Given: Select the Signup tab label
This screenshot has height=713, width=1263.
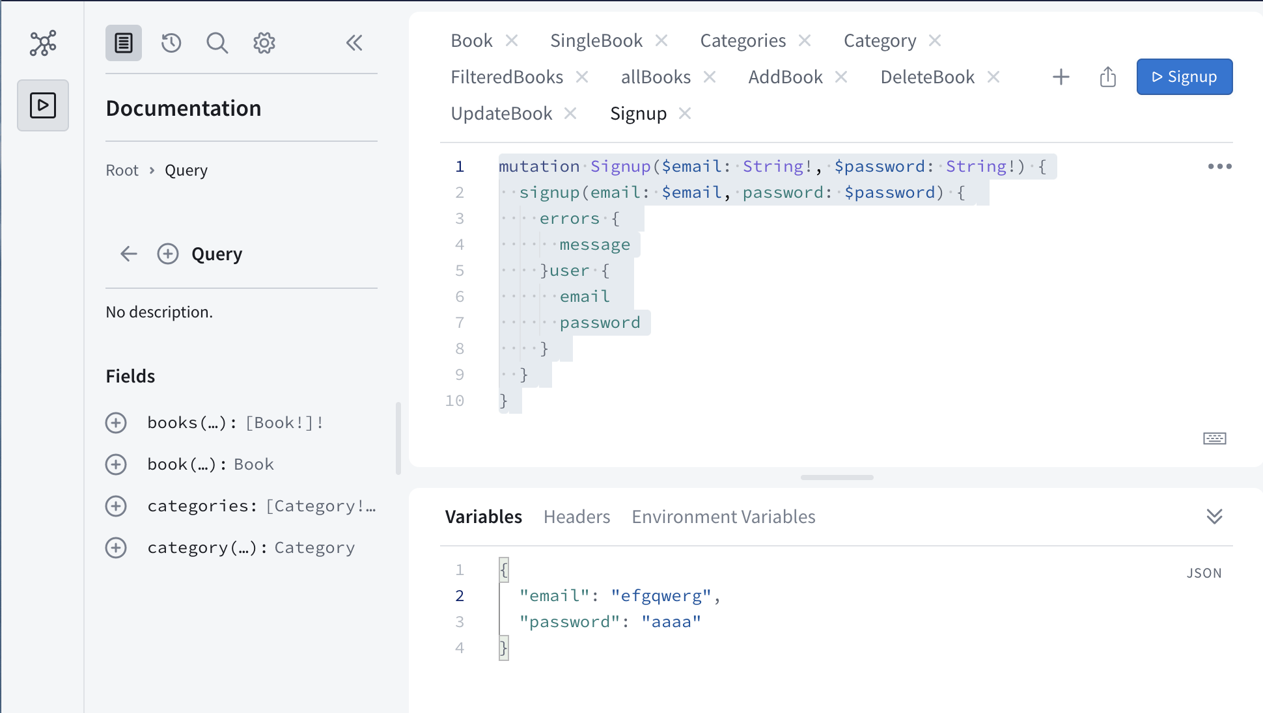Looking at the screenshot, I should (639, 113).
